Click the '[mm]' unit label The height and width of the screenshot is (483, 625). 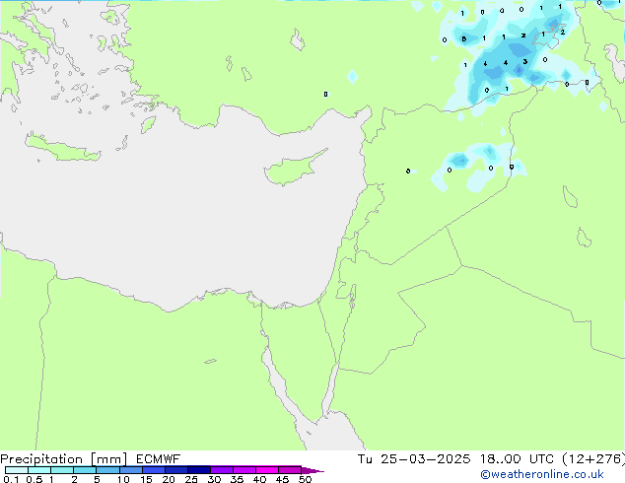pos(108,459)
